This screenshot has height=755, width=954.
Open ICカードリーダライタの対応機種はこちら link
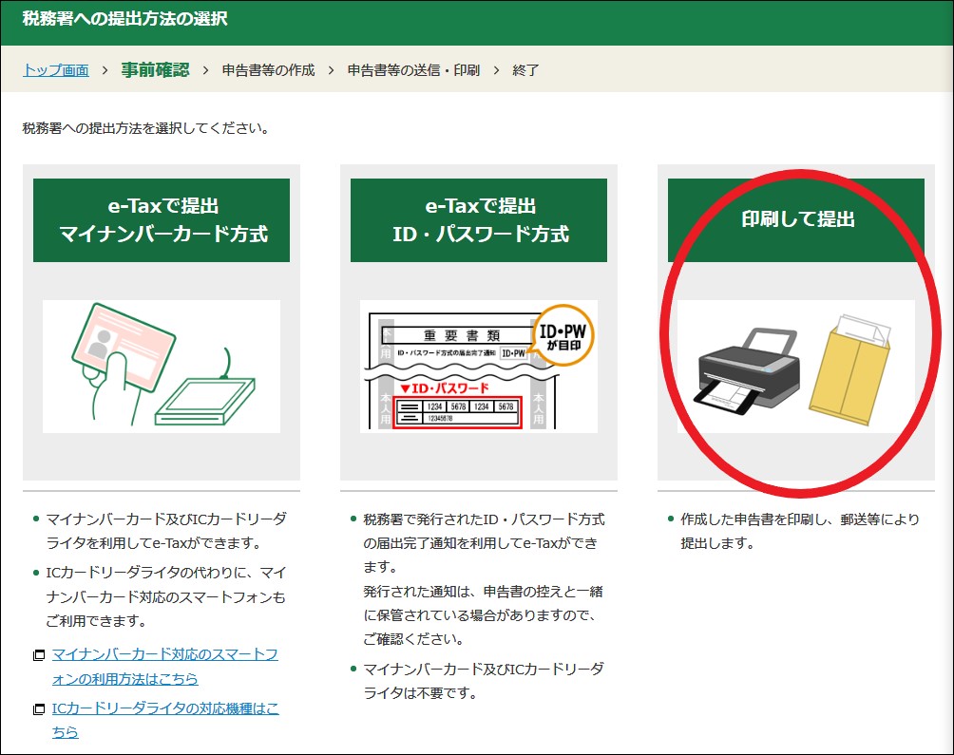coord(165,720)
